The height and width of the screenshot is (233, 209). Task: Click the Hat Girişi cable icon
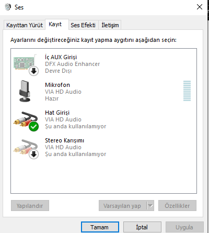click(x=26, y=121)
